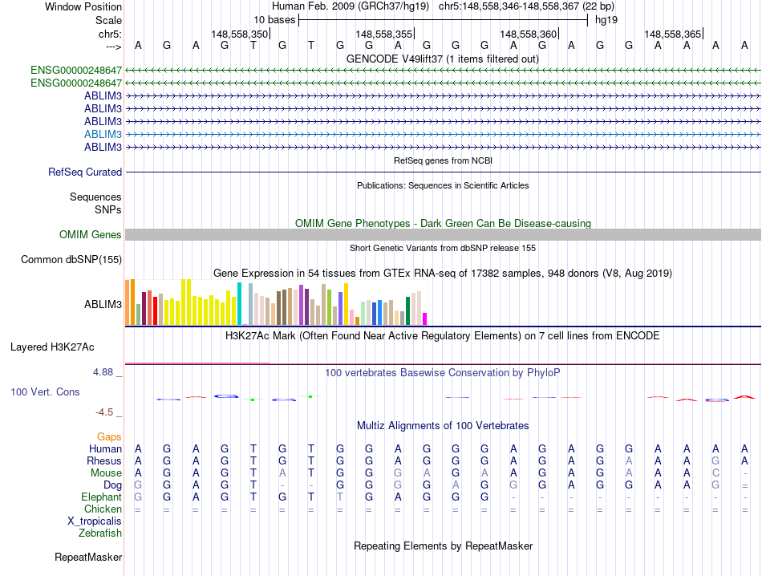762x576 pixels.
Task: Click the light-blue ABLIM3 transcript label
Action: (x=103, y=134)
